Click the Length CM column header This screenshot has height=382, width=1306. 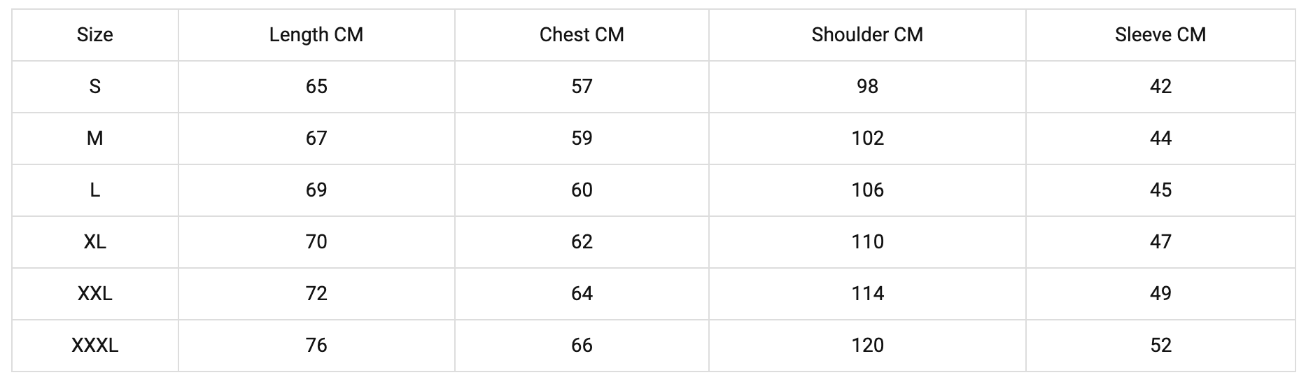[316, 35]
